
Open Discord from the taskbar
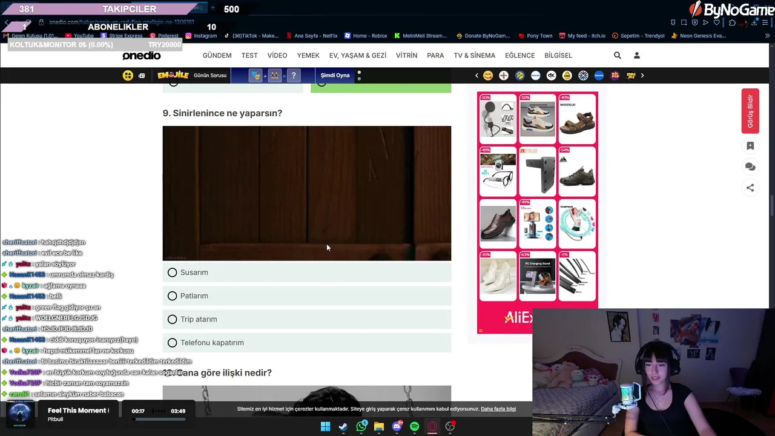397,426
